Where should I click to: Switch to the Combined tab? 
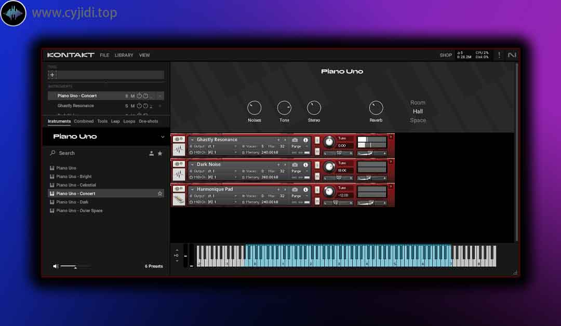84,121
